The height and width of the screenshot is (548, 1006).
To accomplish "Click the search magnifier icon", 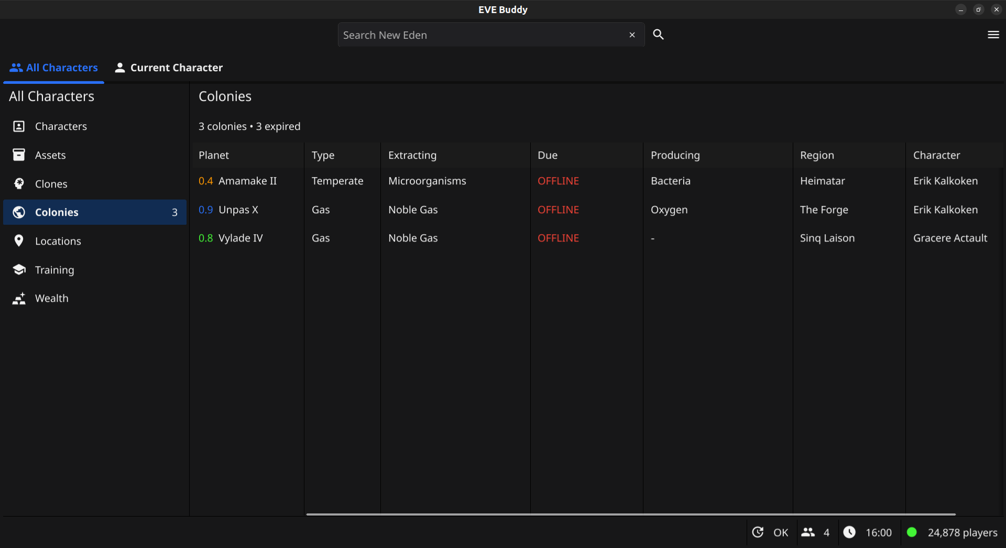I will pos(658,35).
